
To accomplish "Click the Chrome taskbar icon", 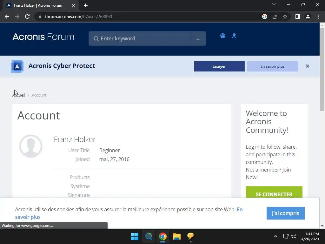I will pyautogui.click(x=163, y=236).
